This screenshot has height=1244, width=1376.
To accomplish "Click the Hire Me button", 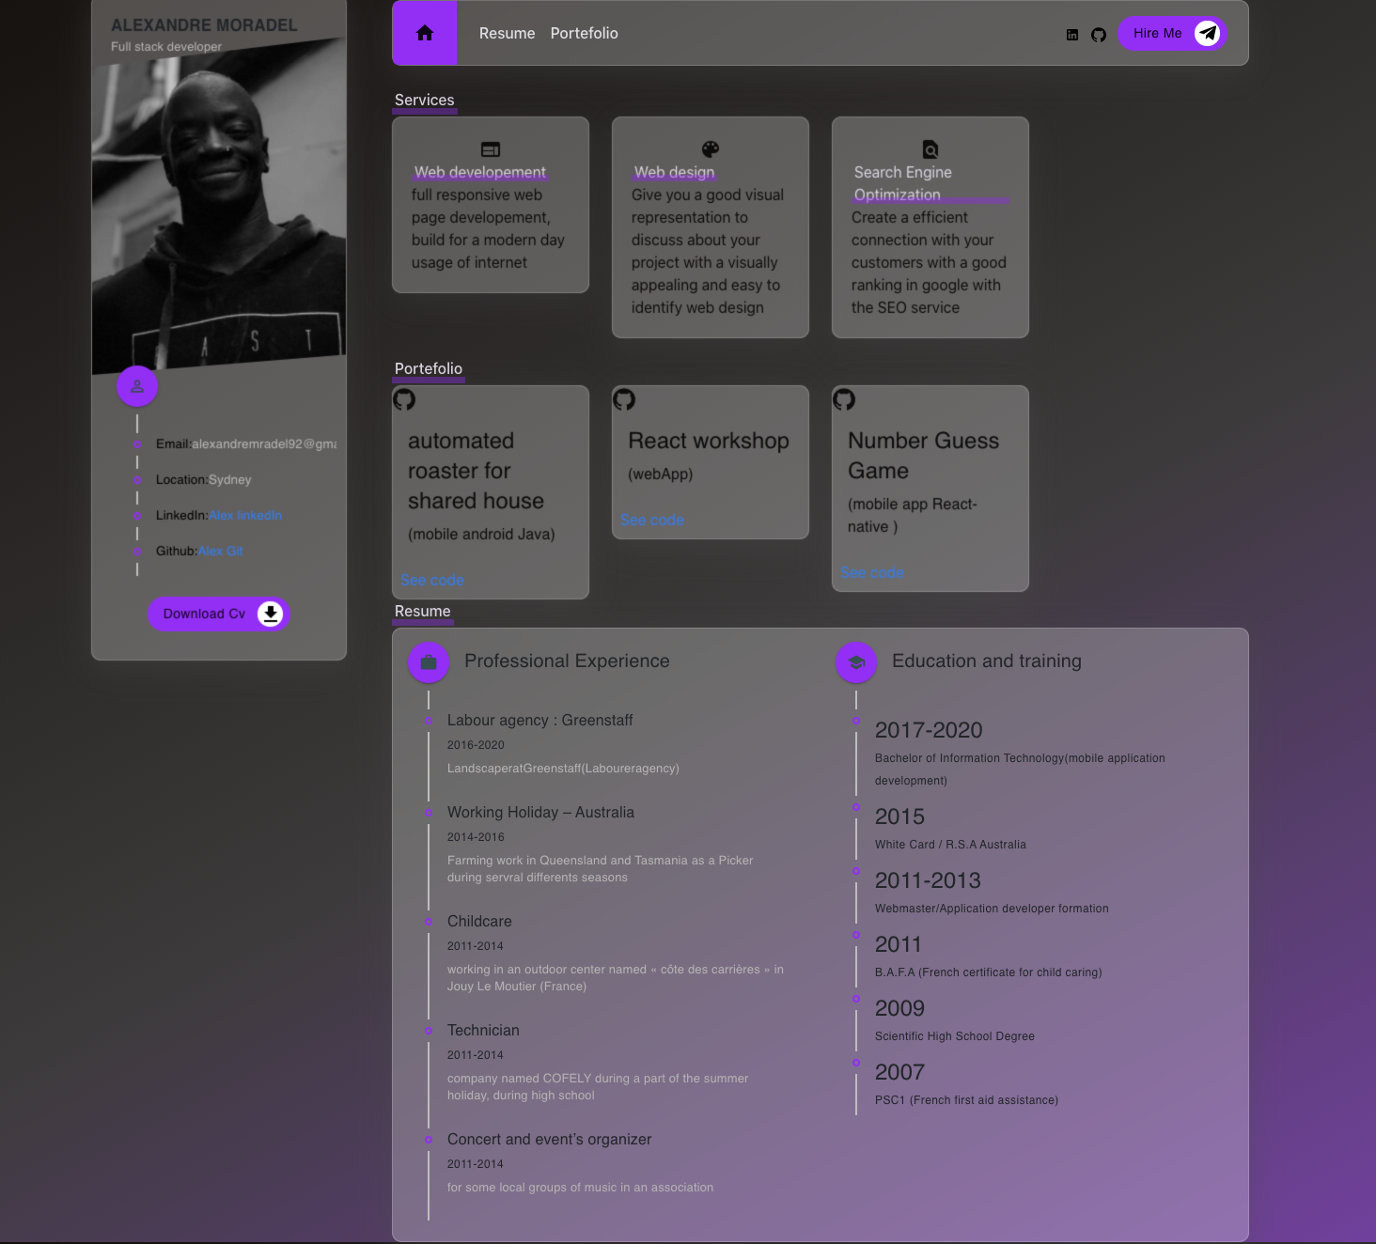I will tap(1172, 34).
